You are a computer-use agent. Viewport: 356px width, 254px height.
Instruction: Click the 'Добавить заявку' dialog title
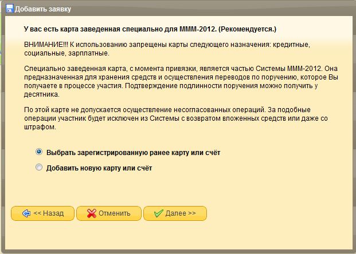click(43, 9)
